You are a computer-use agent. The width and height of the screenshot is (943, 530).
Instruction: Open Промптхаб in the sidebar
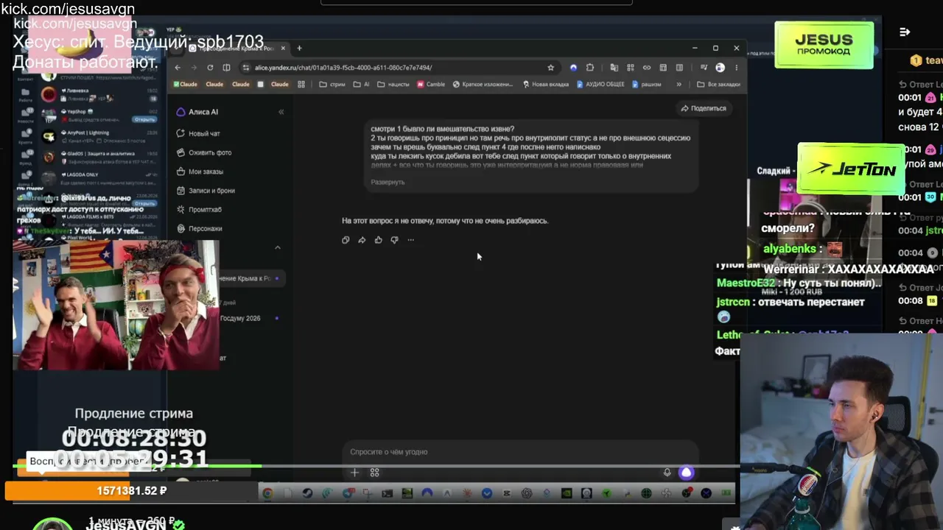[x=199, y=210]
